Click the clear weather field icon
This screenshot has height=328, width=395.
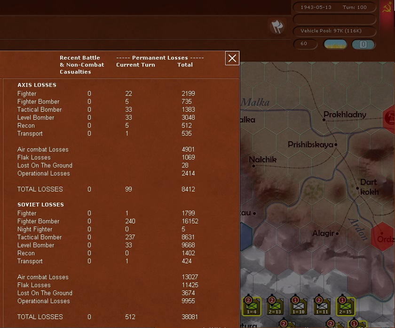click(335, 44)
